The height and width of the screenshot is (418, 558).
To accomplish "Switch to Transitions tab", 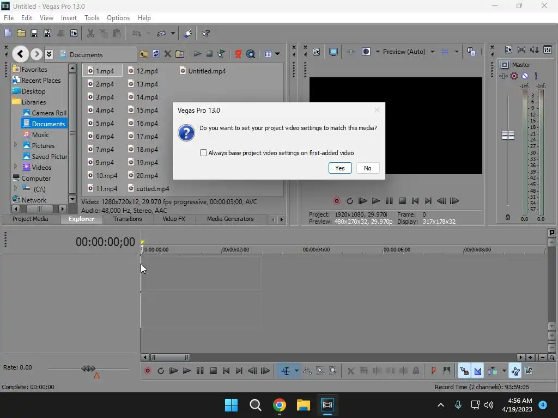I will (128, 219).
